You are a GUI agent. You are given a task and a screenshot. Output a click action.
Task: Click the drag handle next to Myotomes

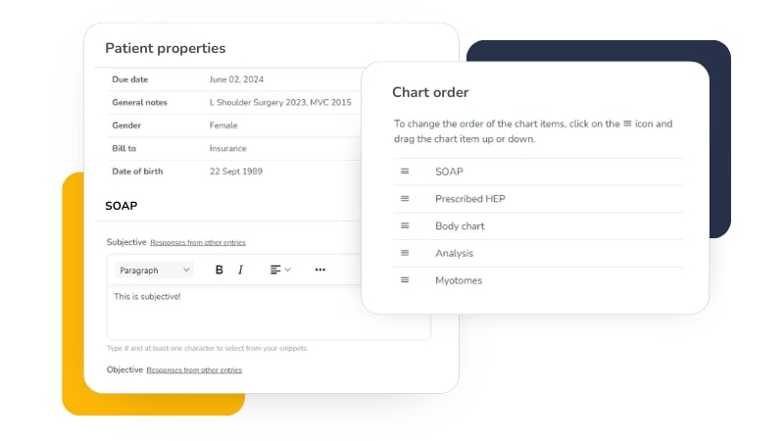pos(404,280)
